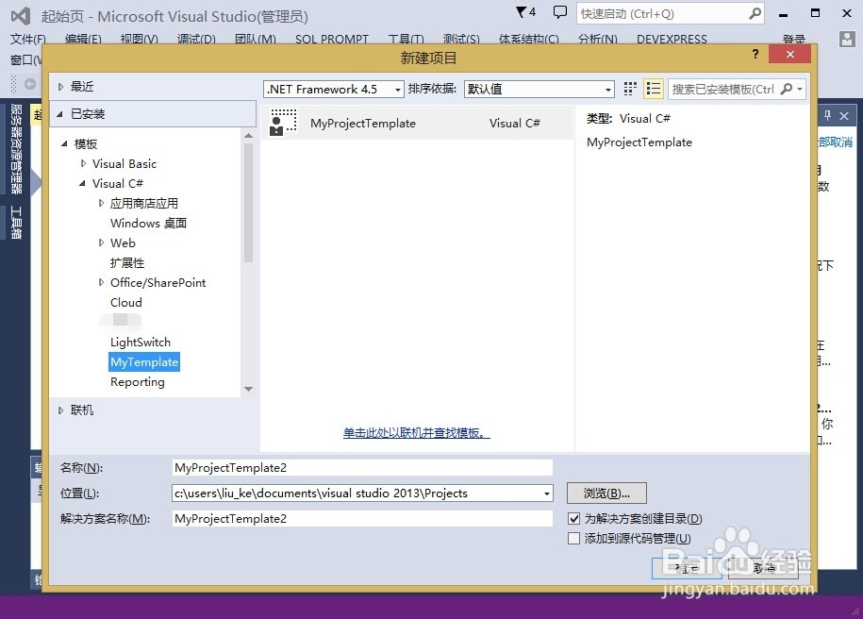Select the LightSwitch tree node

click(x=141, y=342)
